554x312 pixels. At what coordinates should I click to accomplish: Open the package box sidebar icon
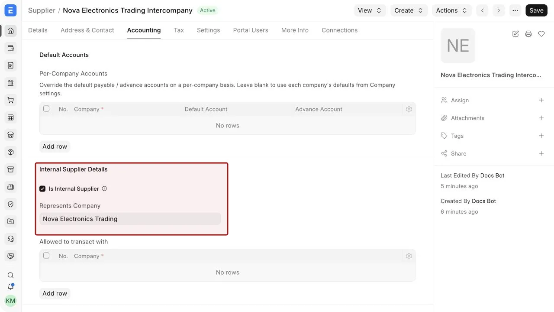[11, 152]
